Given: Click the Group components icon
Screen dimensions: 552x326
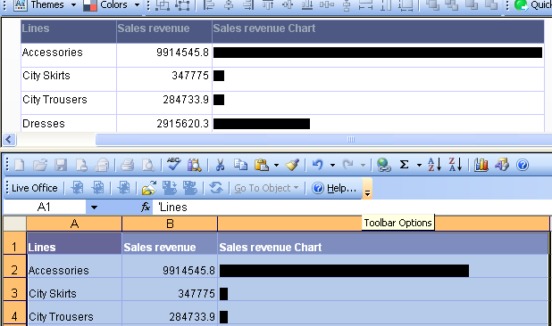Looking at the screenshot, I should 163,5.
